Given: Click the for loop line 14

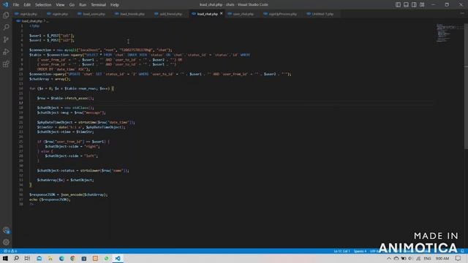Looking at the screenshot, I should [72, 88].
